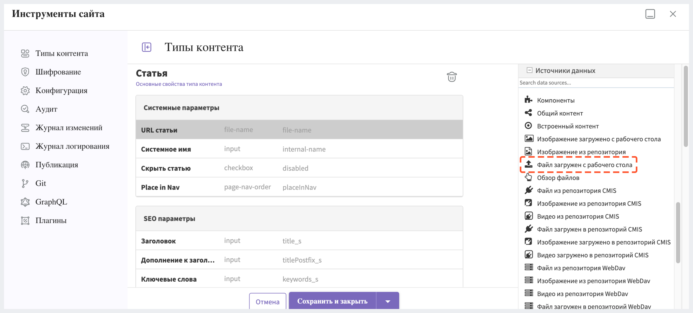Select the Place in Nav field row
693x313 pixels.
(299, 187)
